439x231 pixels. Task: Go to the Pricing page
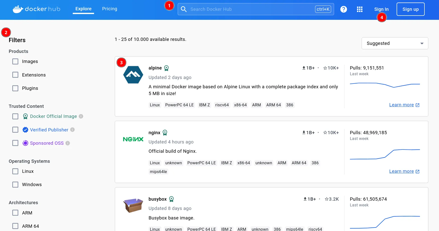(110, 9)
